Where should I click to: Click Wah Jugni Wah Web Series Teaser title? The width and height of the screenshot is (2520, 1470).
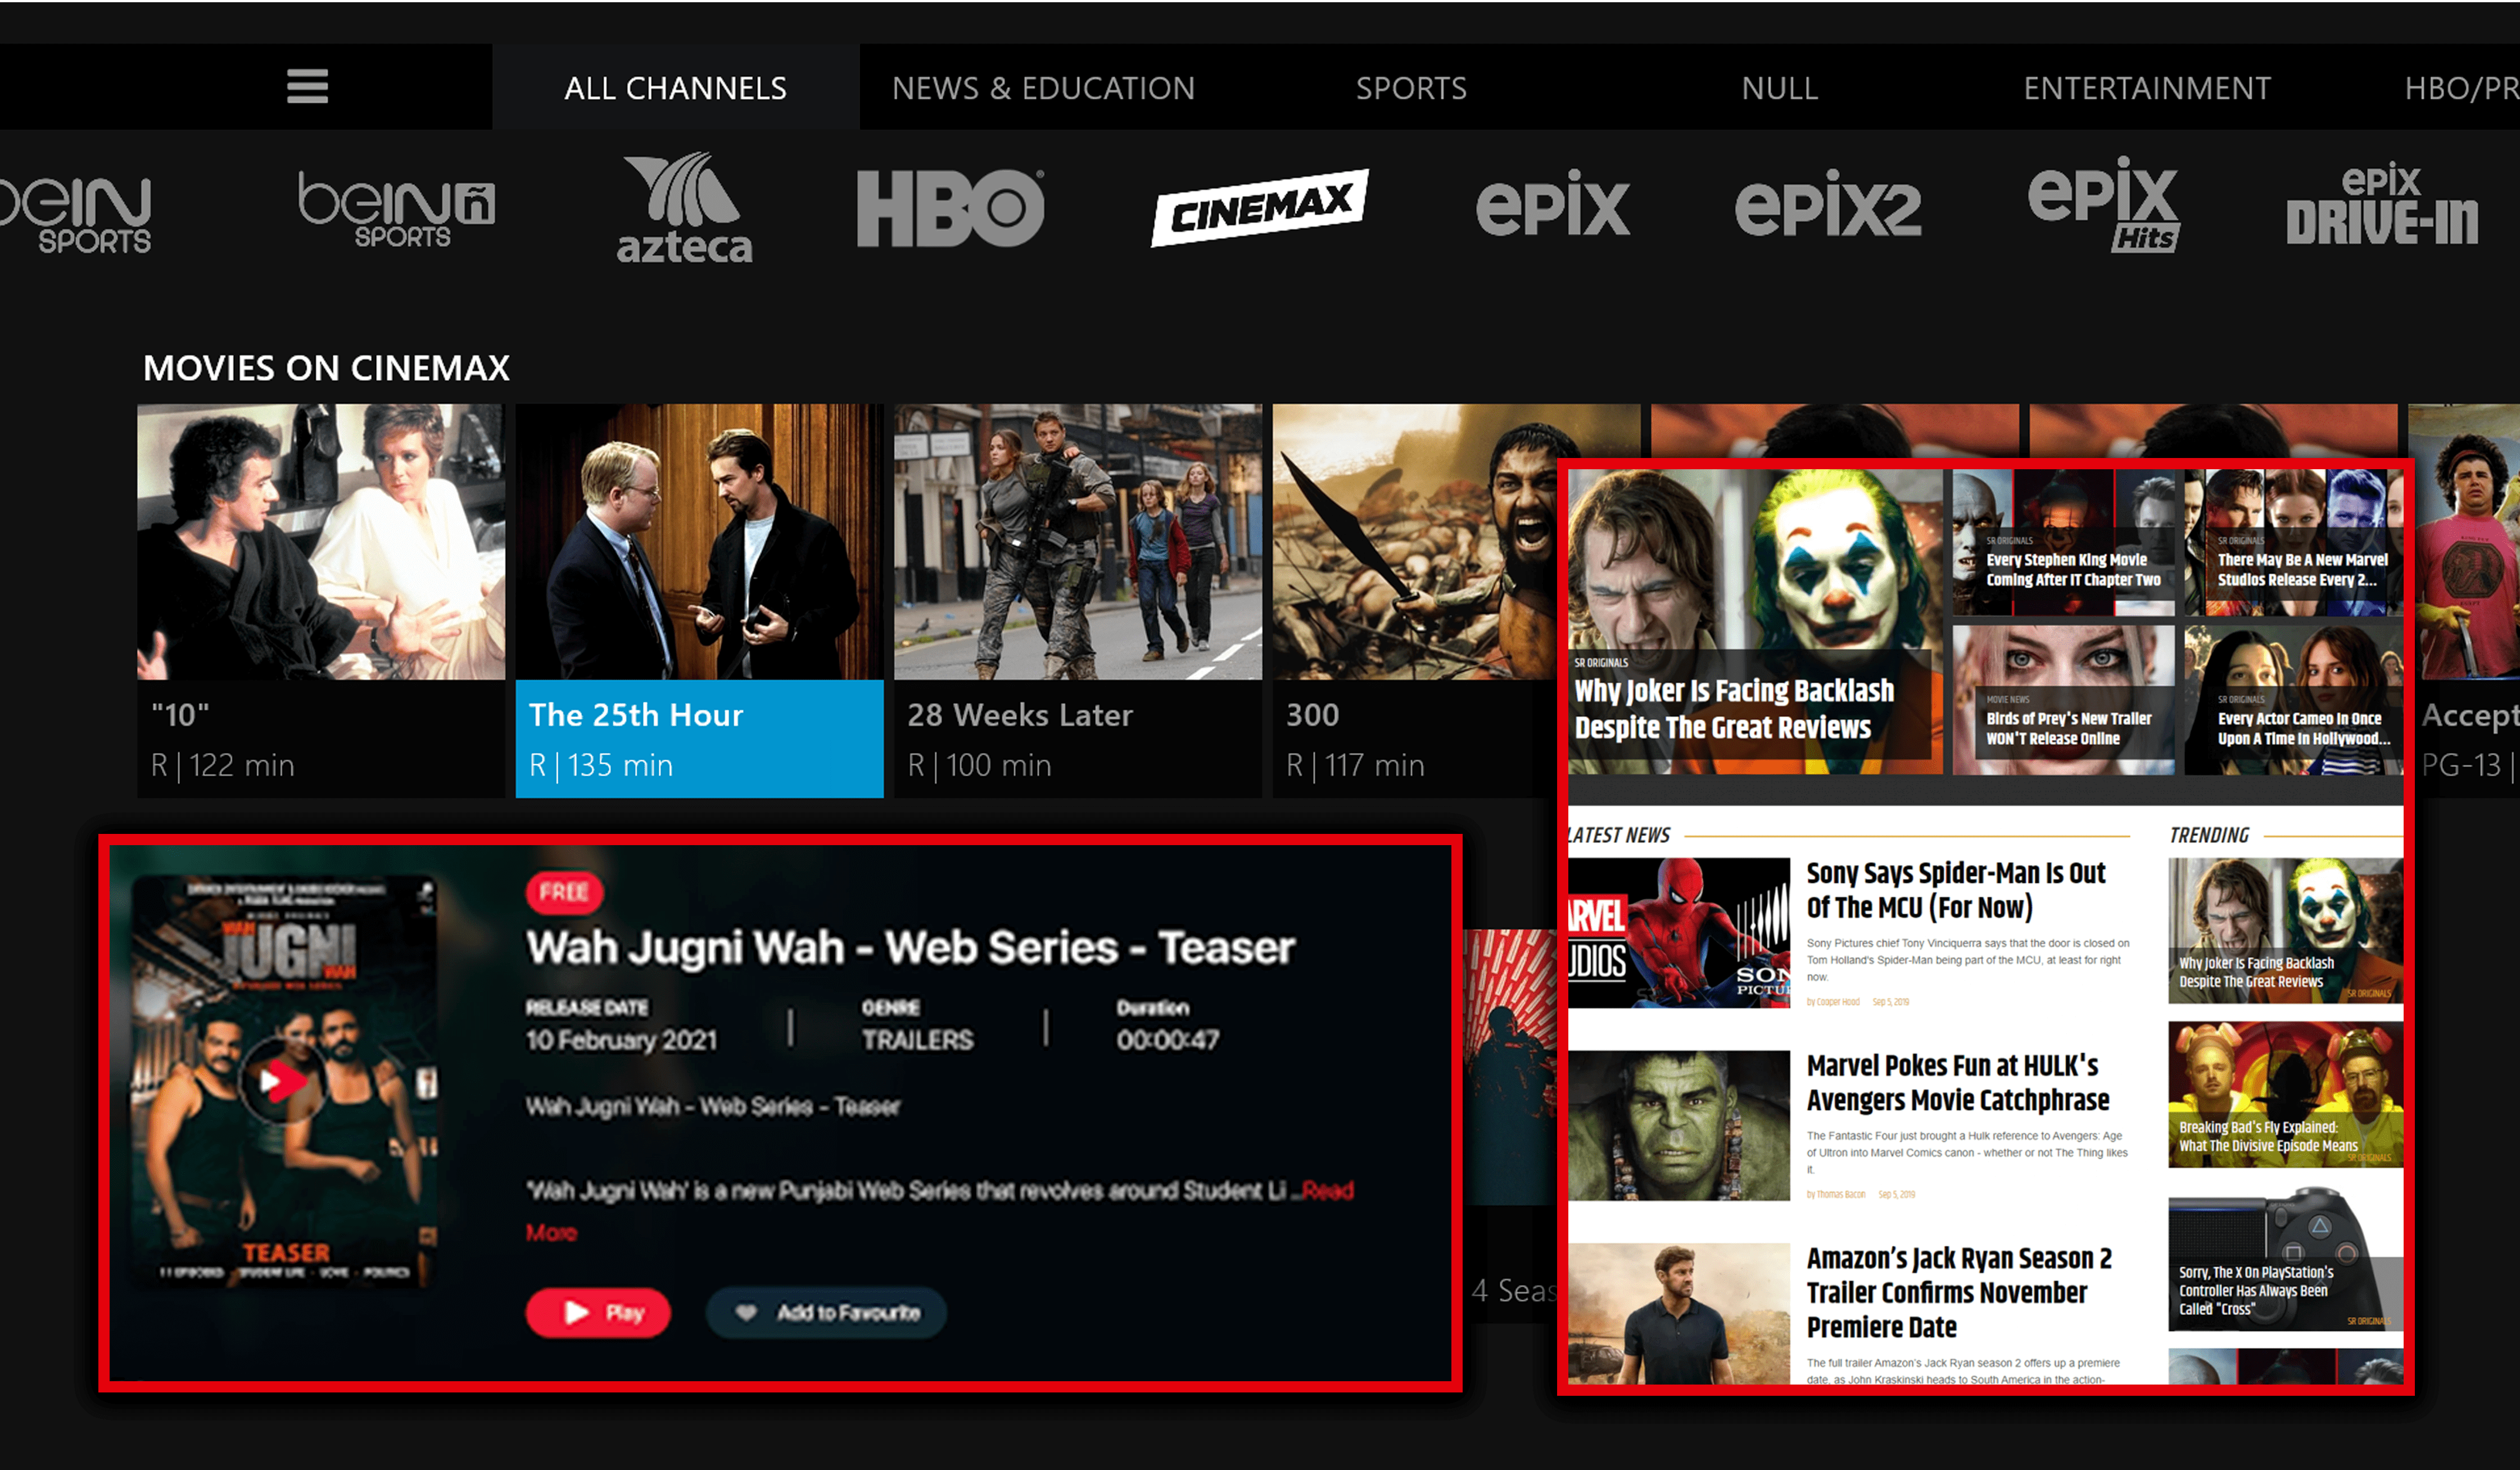910,947
